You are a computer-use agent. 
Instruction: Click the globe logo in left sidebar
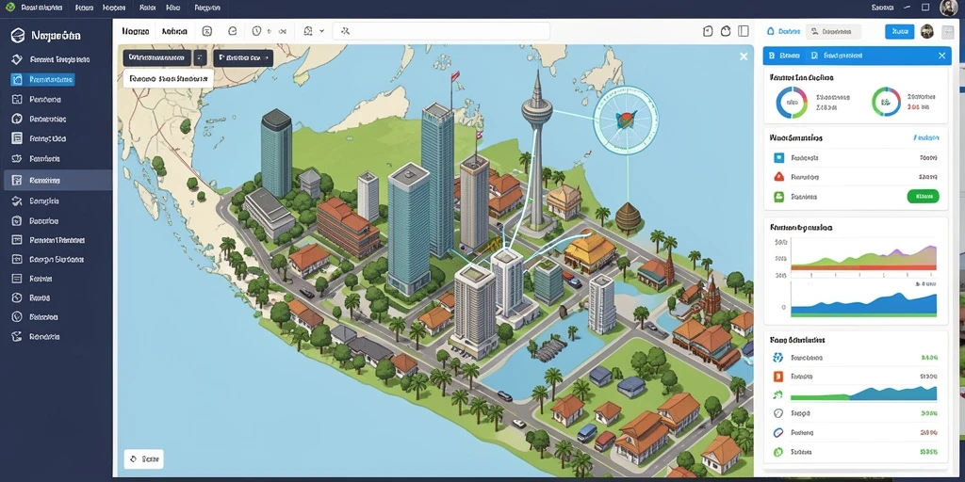tap(18, 36)
